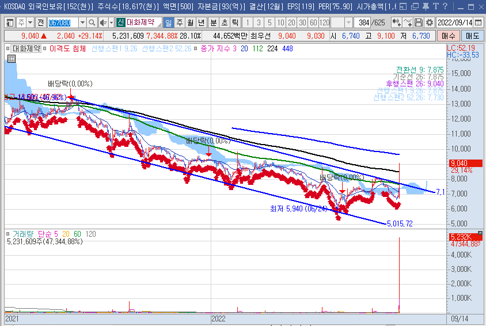This screenshot has width=486, height=326.
Task: Click the 최우선 quote label
Action: [x=261, y=36]
